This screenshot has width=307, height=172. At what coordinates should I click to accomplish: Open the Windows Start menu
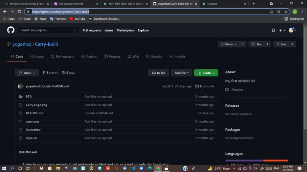click(4, 168)
